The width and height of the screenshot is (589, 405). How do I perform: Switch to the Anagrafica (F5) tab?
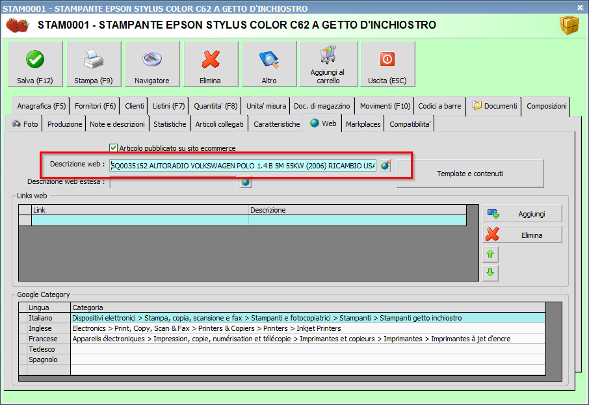(x=42, y=107)
